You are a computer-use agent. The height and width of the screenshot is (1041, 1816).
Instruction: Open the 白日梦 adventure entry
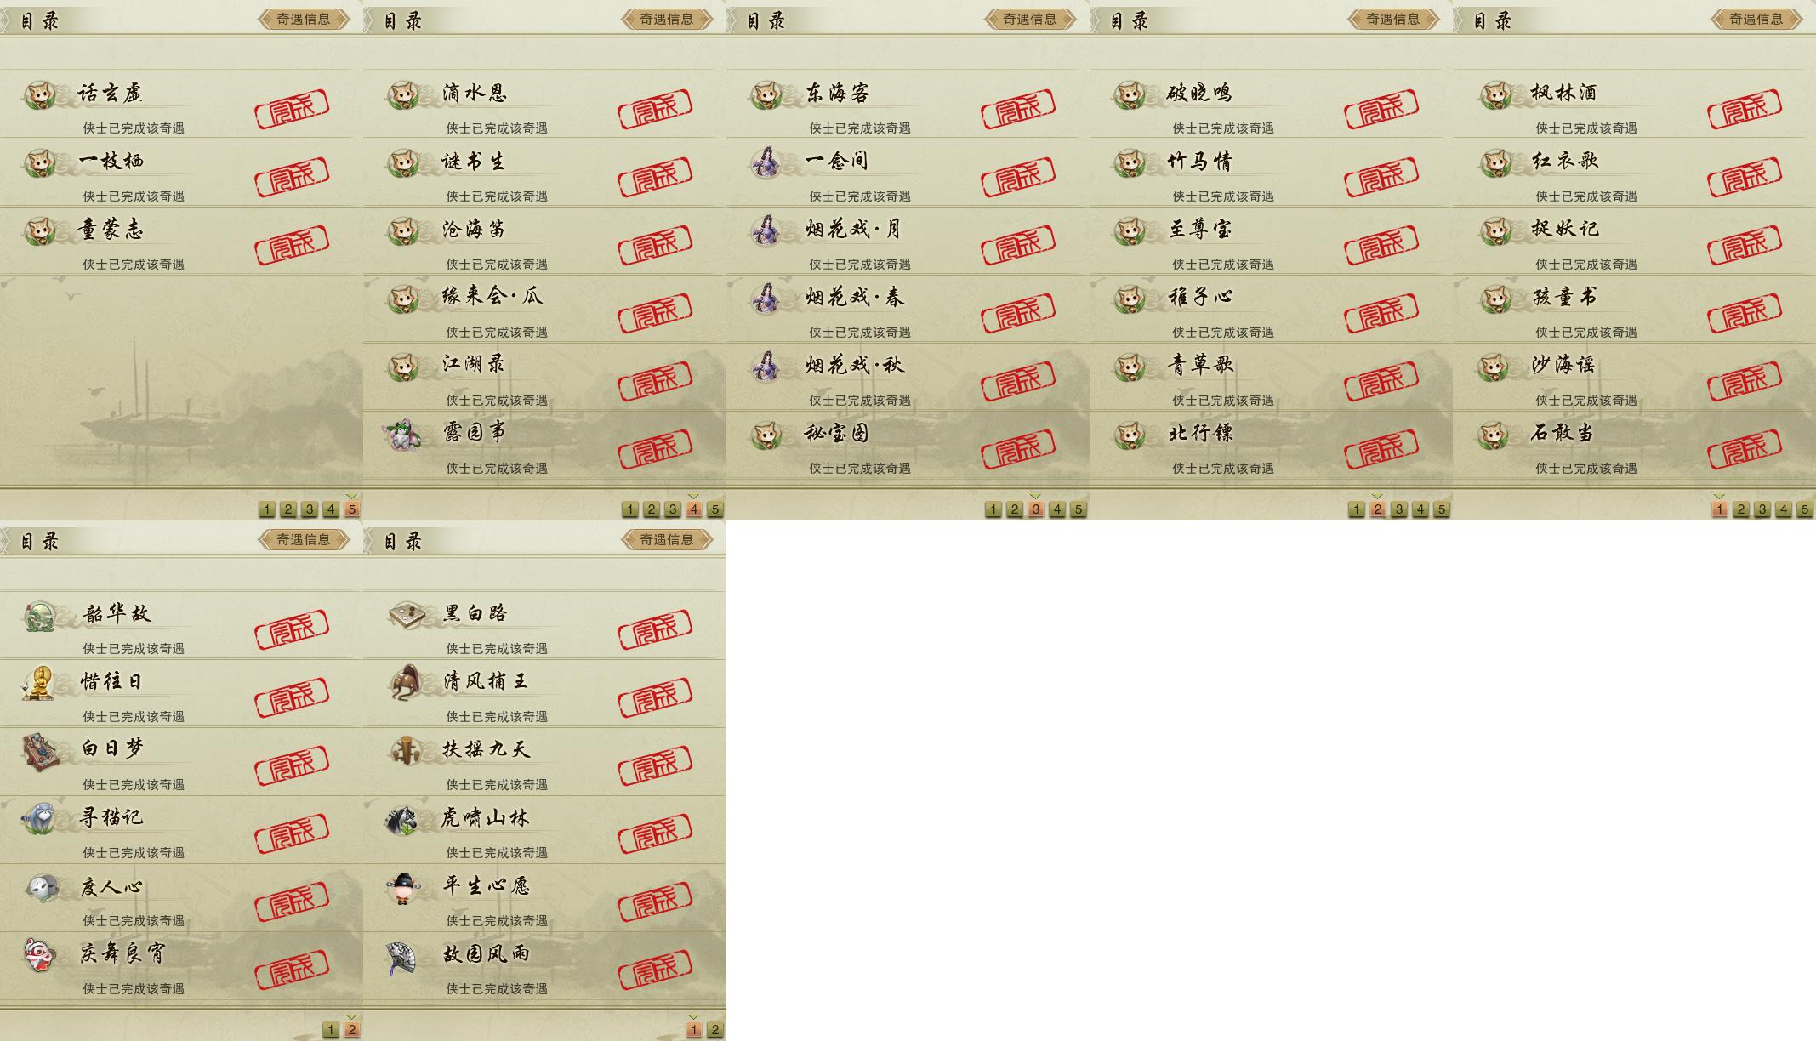click(x=181, y=761)
